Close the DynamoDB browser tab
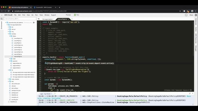 (x=55, y=7)
